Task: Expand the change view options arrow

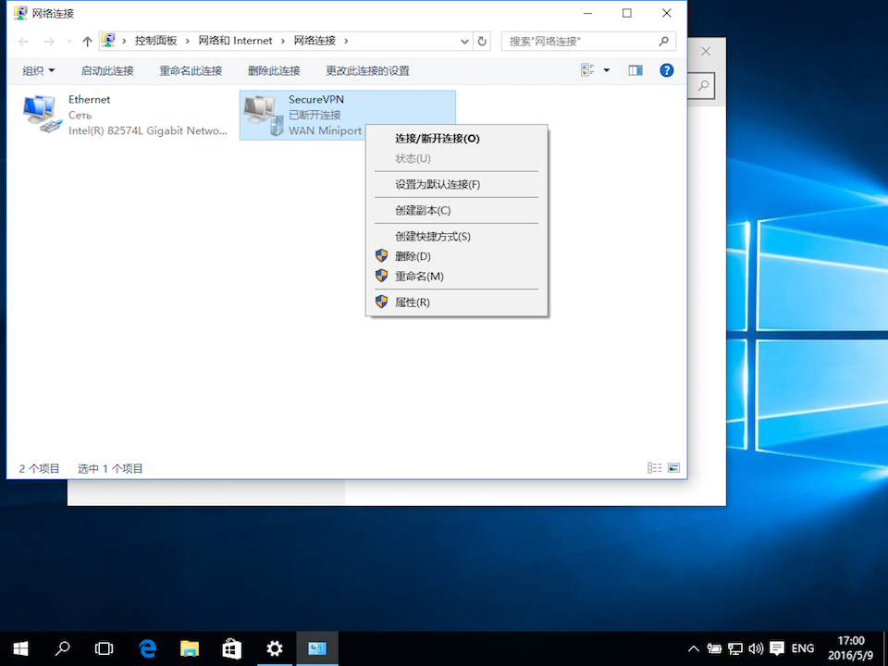Action: coord(607,70)
